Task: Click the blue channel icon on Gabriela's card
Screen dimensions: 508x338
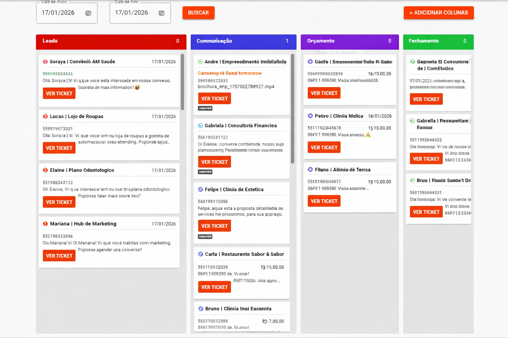Action: point(200,125)
